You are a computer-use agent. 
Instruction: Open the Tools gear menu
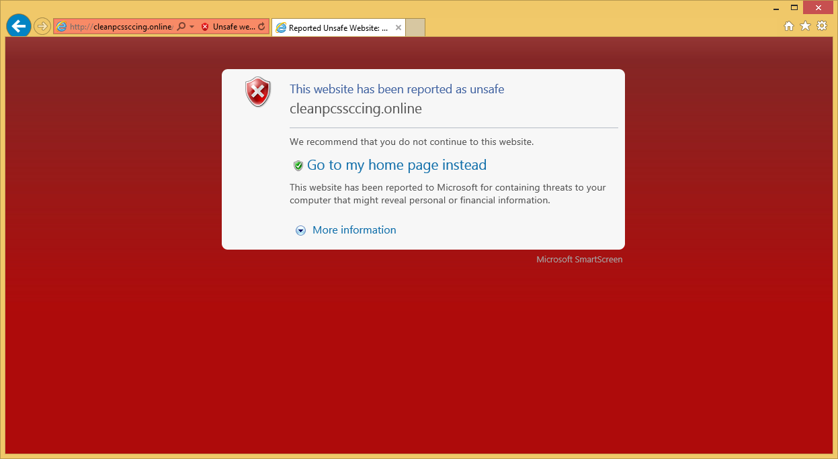pyautogui.click(x=822, y=25)
